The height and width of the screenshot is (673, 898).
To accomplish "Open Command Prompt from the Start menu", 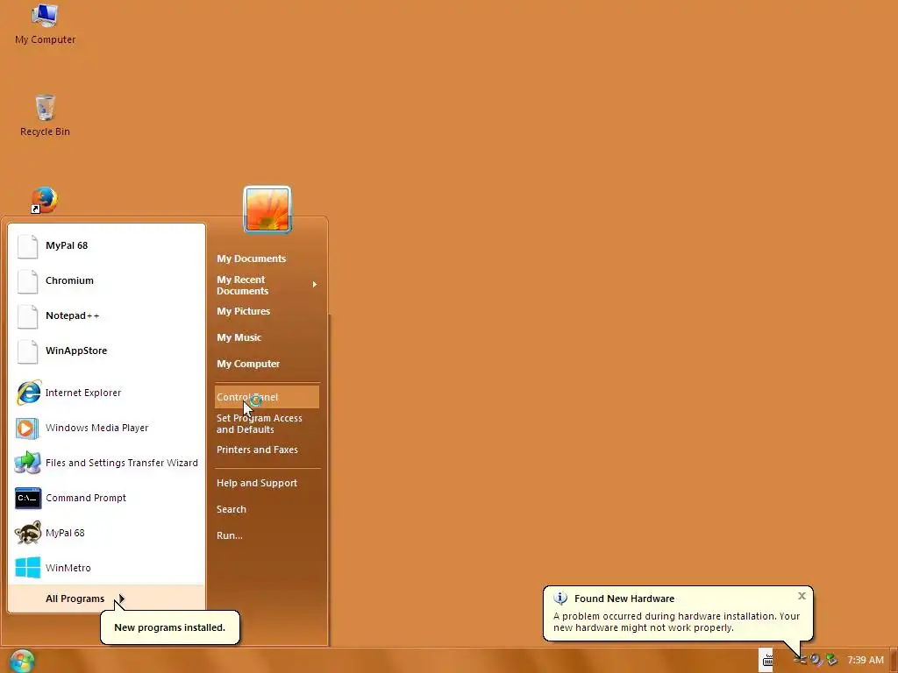I will point(106,498).
